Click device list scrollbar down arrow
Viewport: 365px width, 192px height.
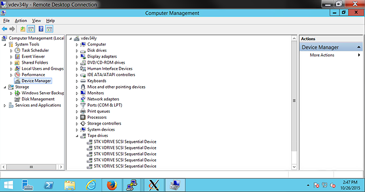294,167
